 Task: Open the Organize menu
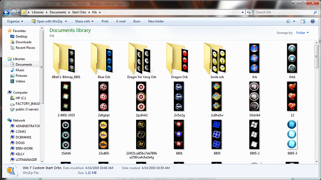15,21
